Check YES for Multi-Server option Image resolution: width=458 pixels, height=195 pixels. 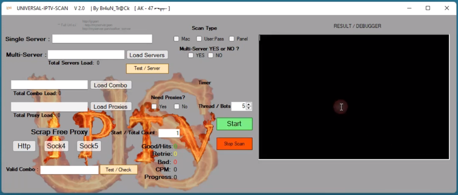point(191,55)
